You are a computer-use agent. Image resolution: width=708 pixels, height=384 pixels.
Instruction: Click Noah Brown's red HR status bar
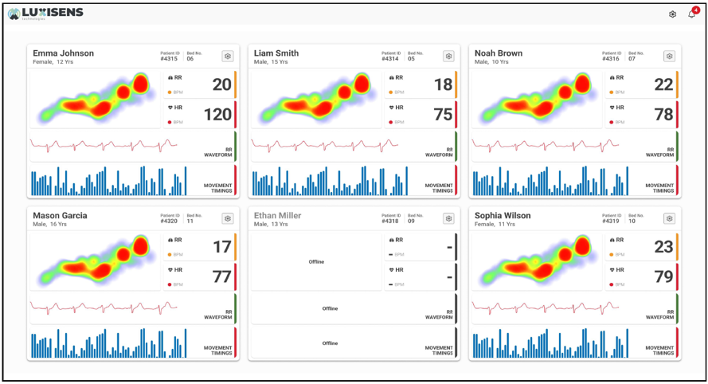pyautogui.click(x=678, y=115)
